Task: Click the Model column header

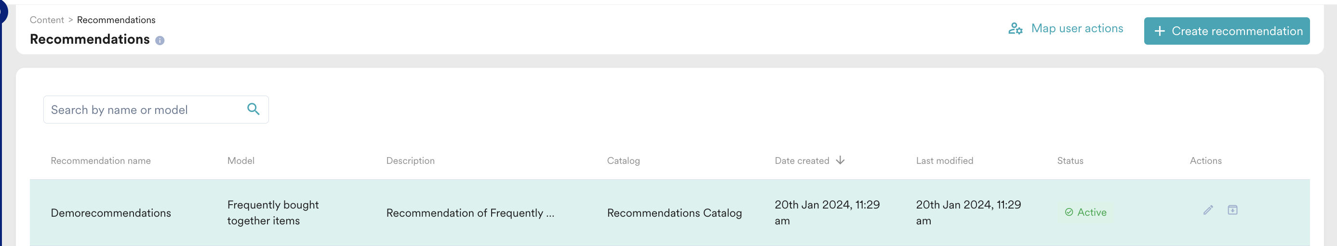Action: (241, 160)
